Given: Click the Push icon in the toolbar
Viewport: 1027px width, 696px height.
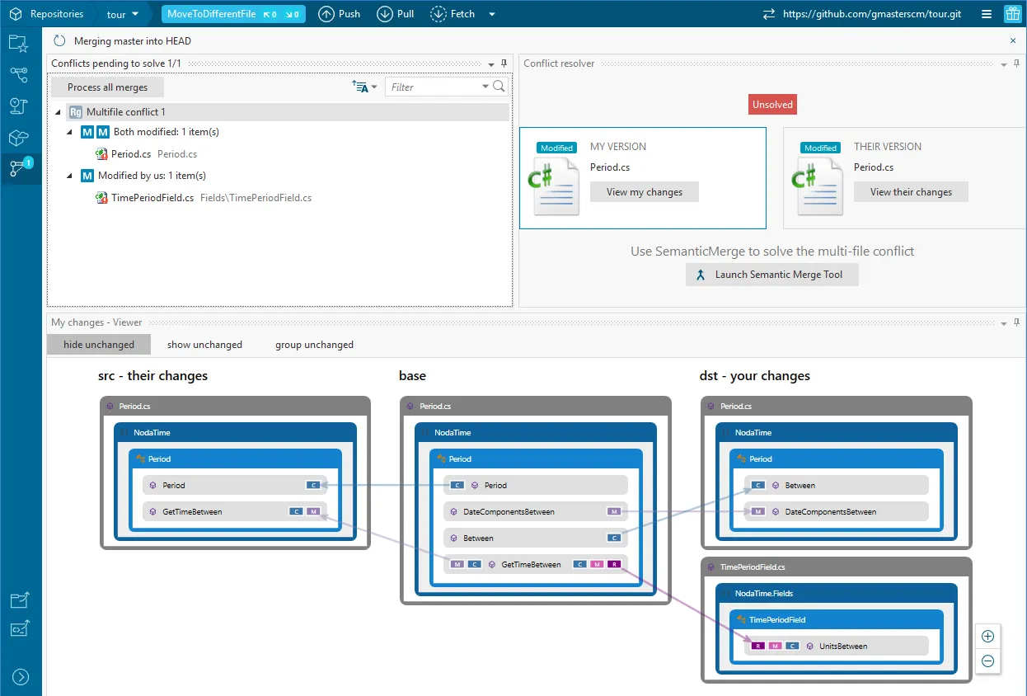Looking at the screenshot, I should (326, 14).
